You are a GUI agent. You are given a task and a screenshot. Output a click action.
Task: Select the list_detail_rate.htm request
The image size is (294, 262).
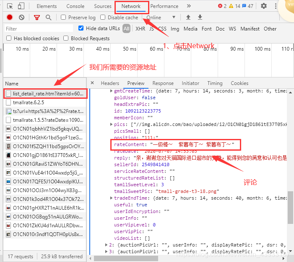point(45,94)
